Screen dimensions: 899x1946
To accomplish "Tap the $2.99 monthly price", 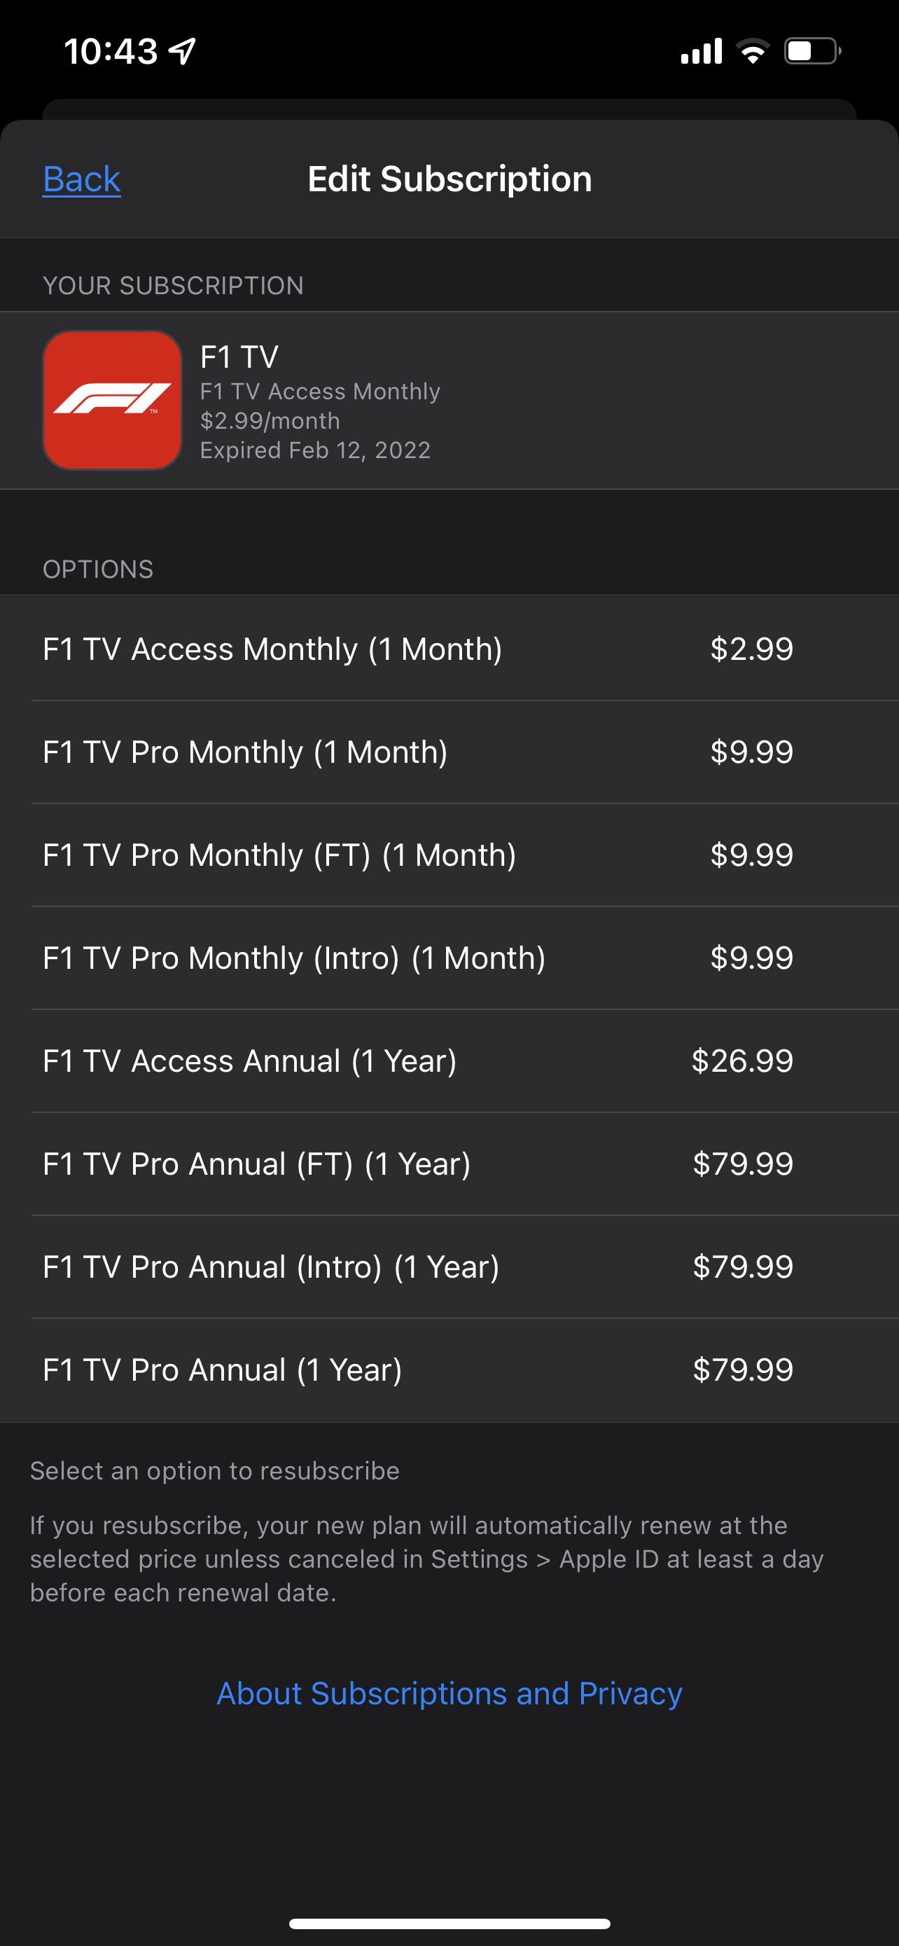I will click(x=751, y=649).
